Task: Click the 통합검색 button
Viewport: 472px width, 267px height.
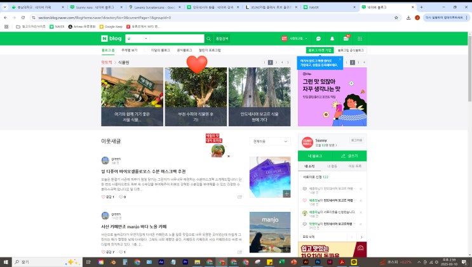Action: click(222, 39)
